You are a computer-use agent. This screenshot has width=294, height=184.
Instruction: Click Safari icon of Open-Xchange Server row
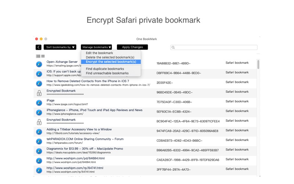tap(39, 64)
